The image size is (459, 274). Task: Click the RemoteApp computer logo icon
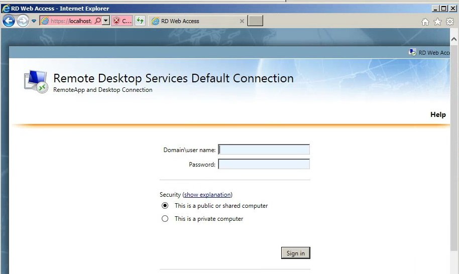tap(36, 81)
